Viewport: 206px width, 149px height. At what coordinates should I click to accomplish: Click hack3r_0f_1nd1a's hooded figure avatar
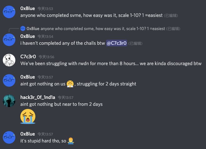click(9, 101)
